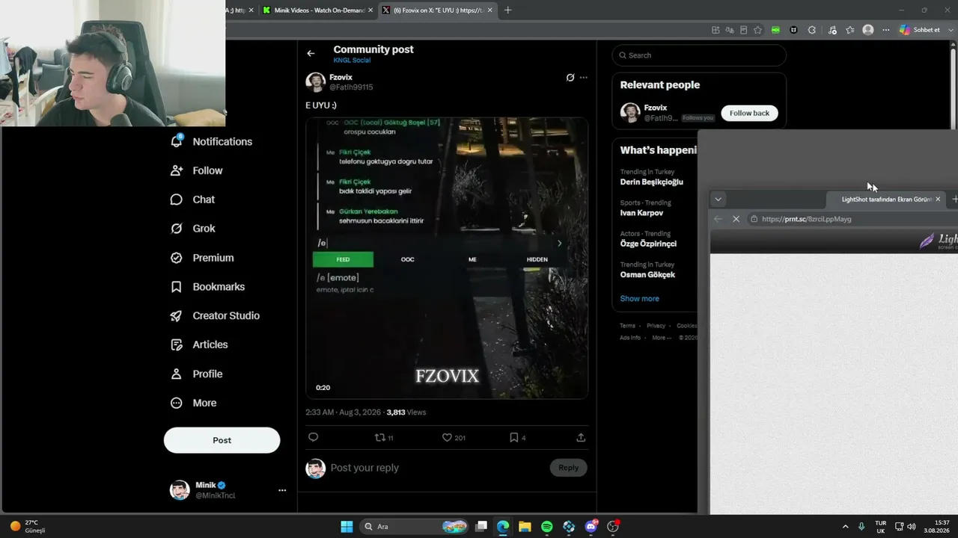The image size is (958, 538).
Task: Open Grok from the sidebar
Action: 193,229
